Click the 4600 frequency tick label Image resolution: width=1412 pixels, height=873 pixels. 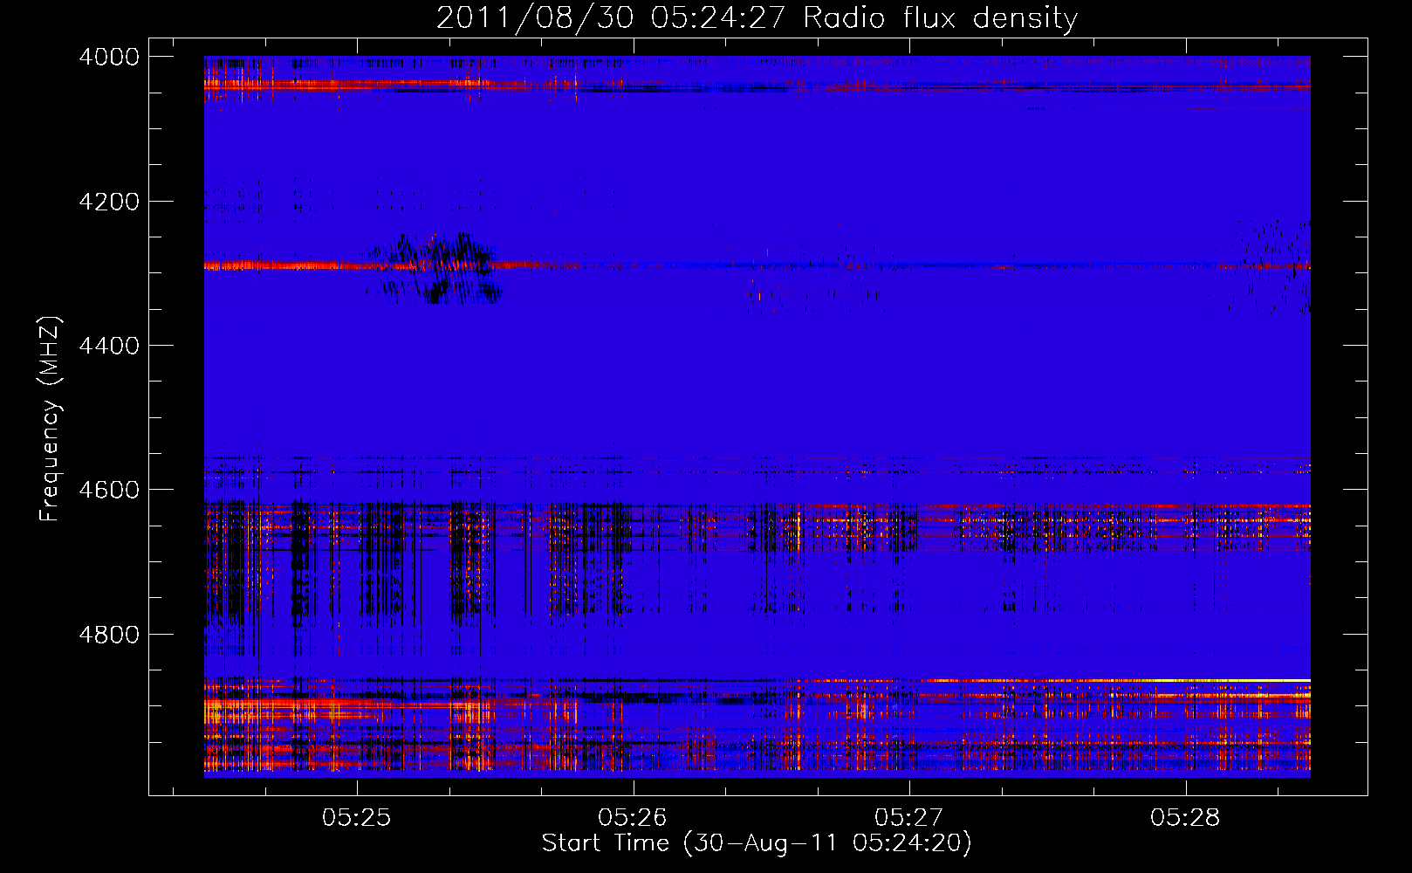(x=109, y=490)
